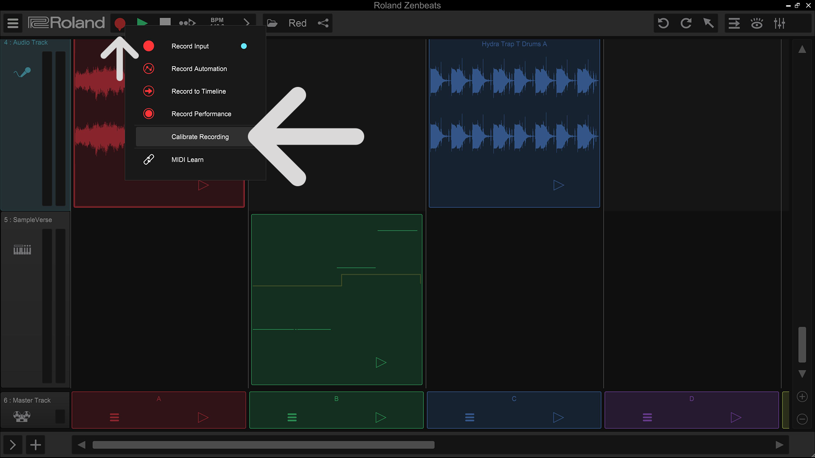Open the timeline view icon
The width and height of the screenshot is (815, 458).
pos(734,23)
